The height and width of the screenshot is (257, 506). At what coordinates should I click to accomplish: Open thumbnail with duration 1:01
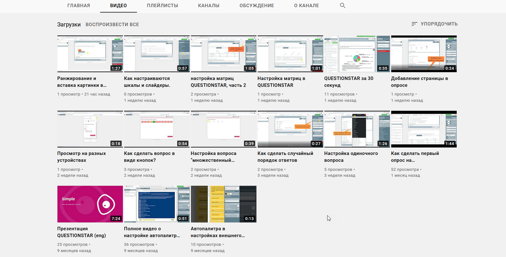pos(290,54)
